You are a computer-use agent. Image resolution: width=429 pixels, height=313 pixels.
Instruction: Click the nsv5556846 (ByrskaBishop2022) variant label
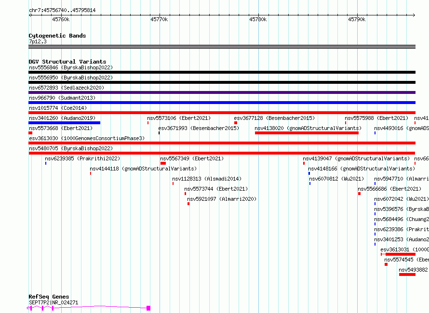pyautogui.click(x=71, y=67)
